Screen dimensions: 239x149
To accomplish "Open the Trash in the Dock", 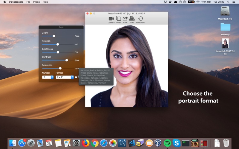I will pyautogui.click(x=226, y=143).
